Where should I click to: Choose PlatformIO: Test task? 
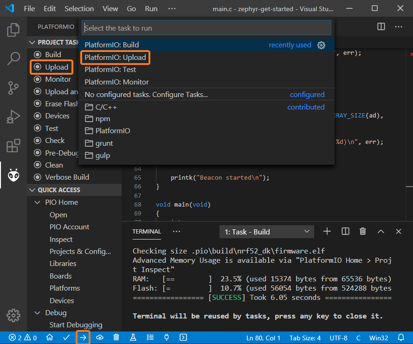click(206, 70)
